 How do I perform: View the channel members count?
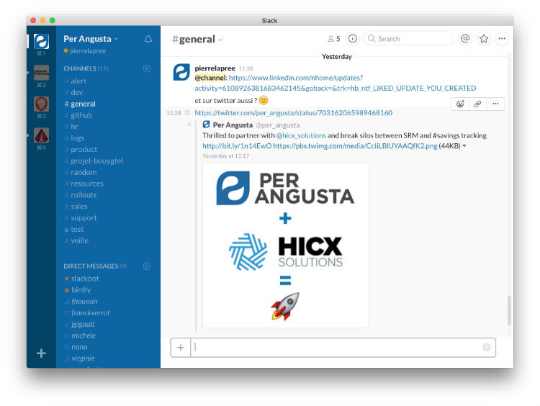tap(333, 39)
